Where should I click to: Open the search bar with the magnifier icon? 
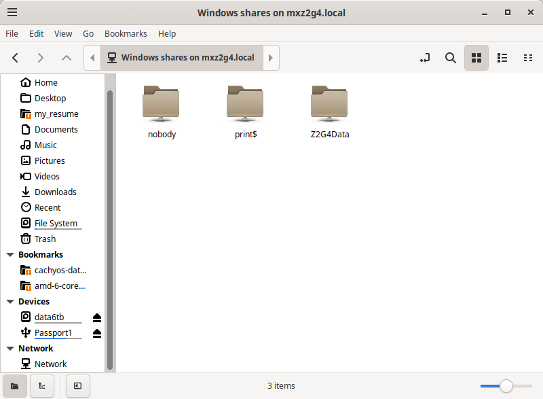pyautogui.click(x=450, y=58)
